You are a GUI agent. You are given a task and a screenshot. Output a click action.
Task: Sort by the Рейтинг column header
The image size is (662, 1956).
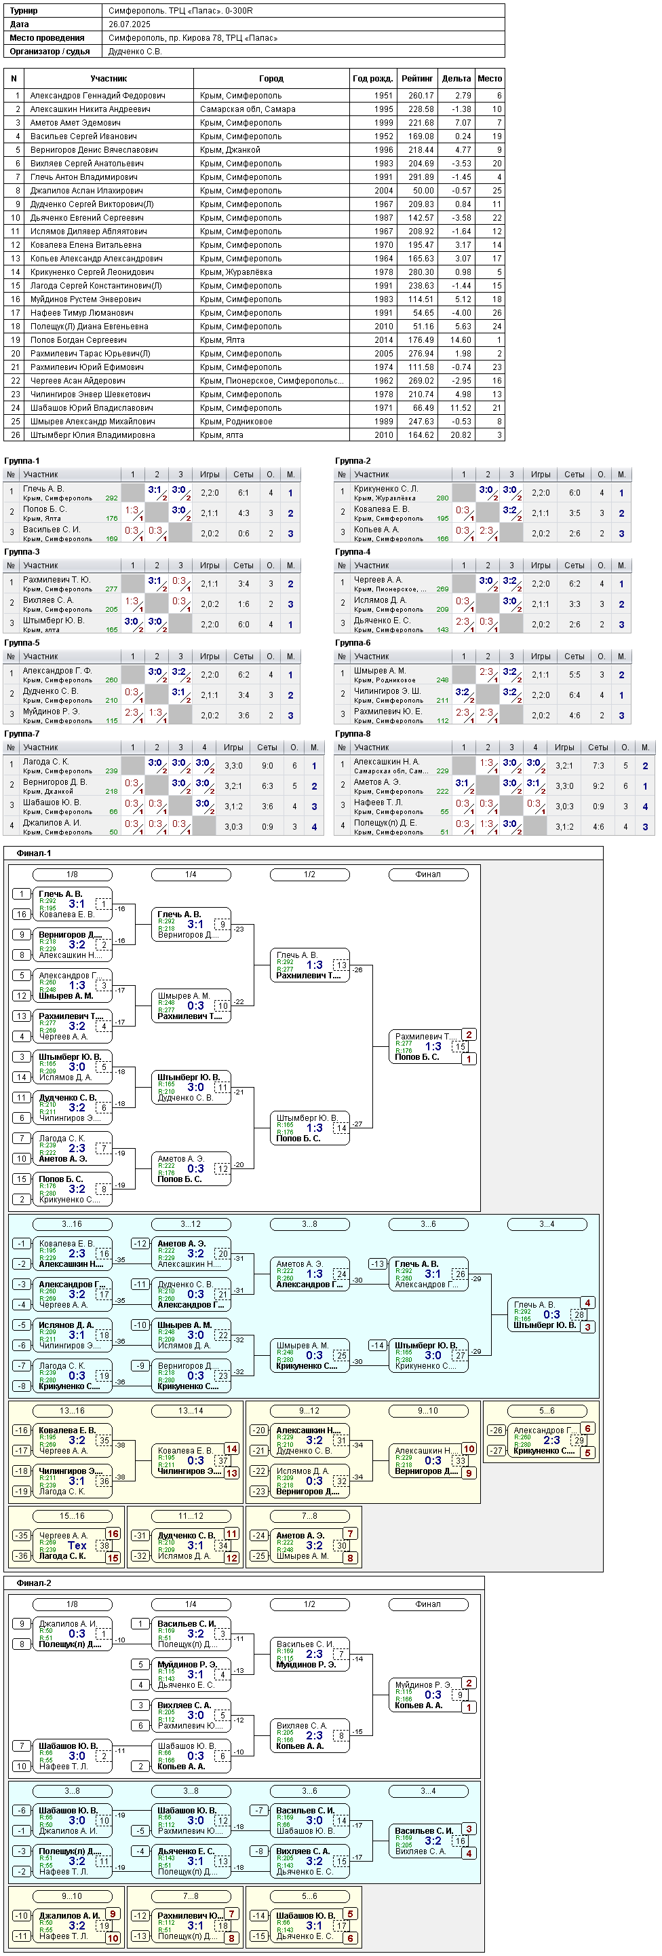pyautogui.click(x=417, y=78)
